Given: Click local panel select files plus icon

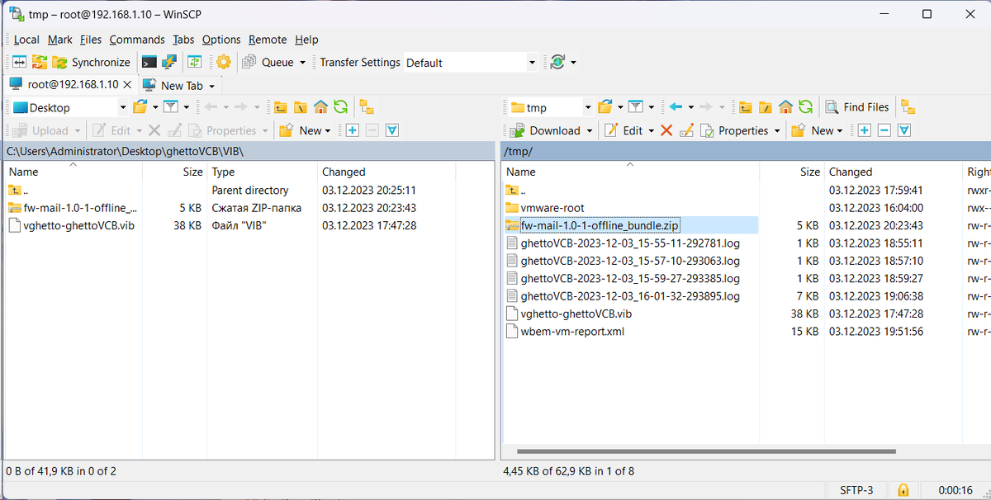Looking at the screenshot, I should (x=352, y=130).
